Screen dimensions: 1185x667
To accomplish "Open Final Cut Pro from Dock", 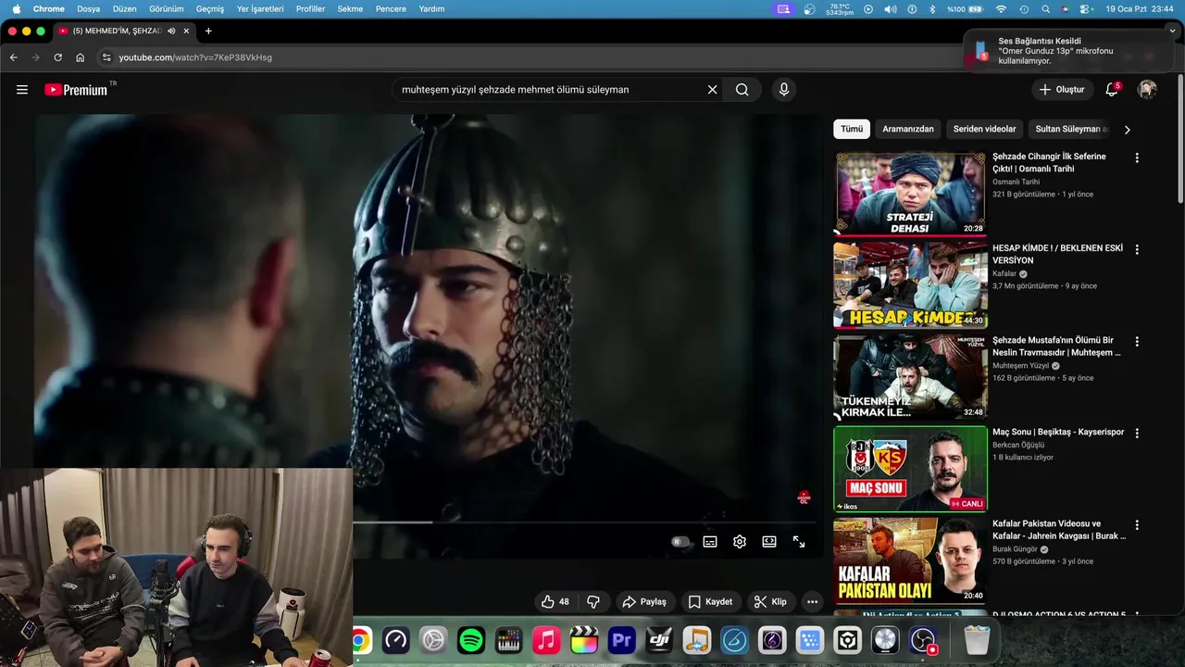I will [x=584, y=640].
